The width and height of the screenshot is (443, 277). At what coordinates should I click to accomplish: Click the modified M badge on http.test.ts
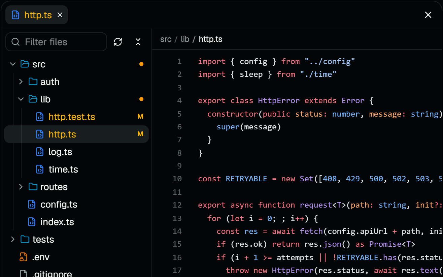click(x=140, y=117)
